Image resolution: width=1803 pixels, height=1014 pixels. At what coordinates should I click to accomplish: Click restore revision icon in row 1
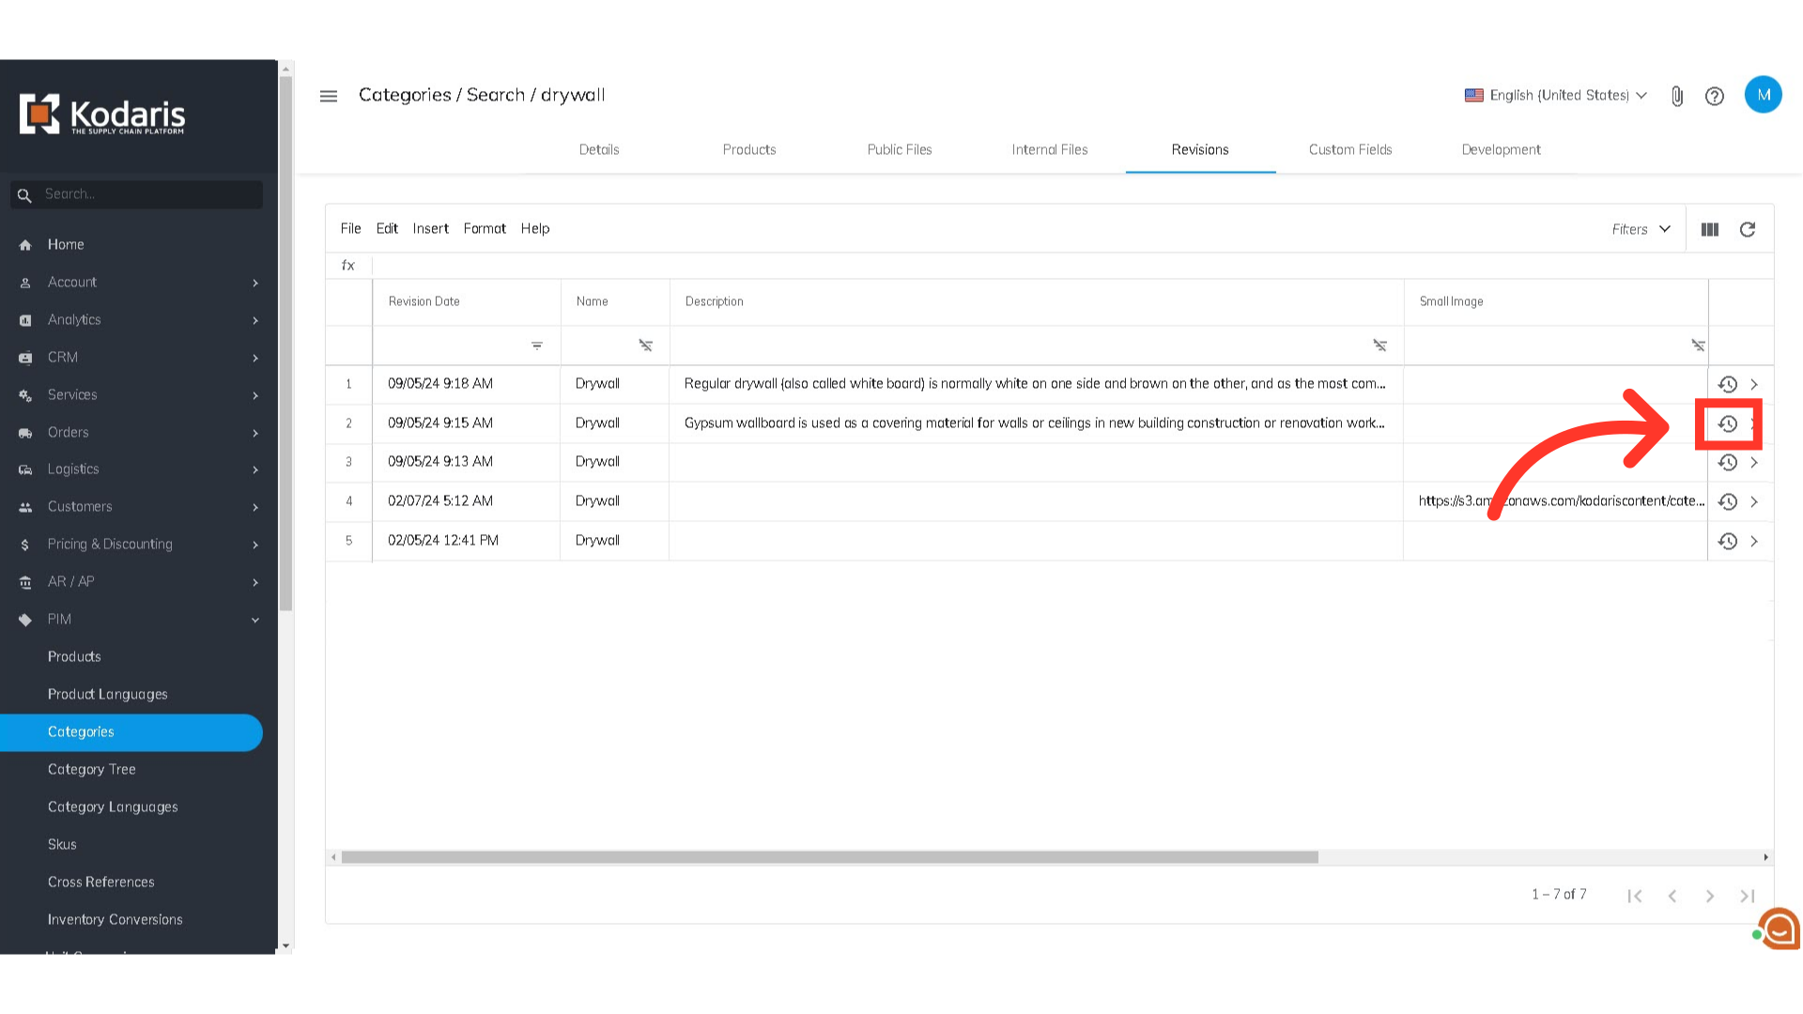pyautogui.click(x=1727, y=384)
